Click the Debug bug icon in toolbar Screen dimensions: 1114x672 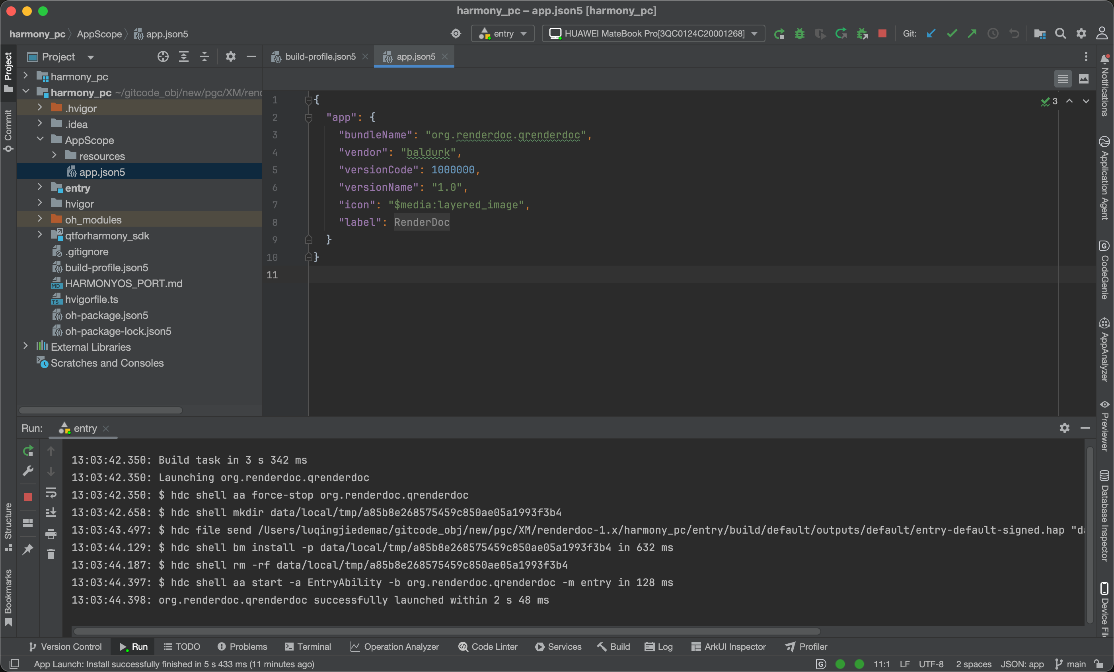(x=799, y=34)
